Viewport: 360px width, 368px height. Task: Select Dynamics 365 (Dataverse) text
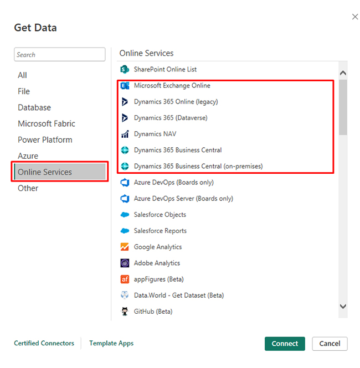tap(171, 118)
